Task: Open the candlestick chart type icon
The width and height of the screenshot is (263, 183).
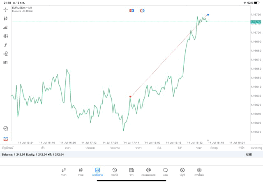Action: tap(6, 18)
